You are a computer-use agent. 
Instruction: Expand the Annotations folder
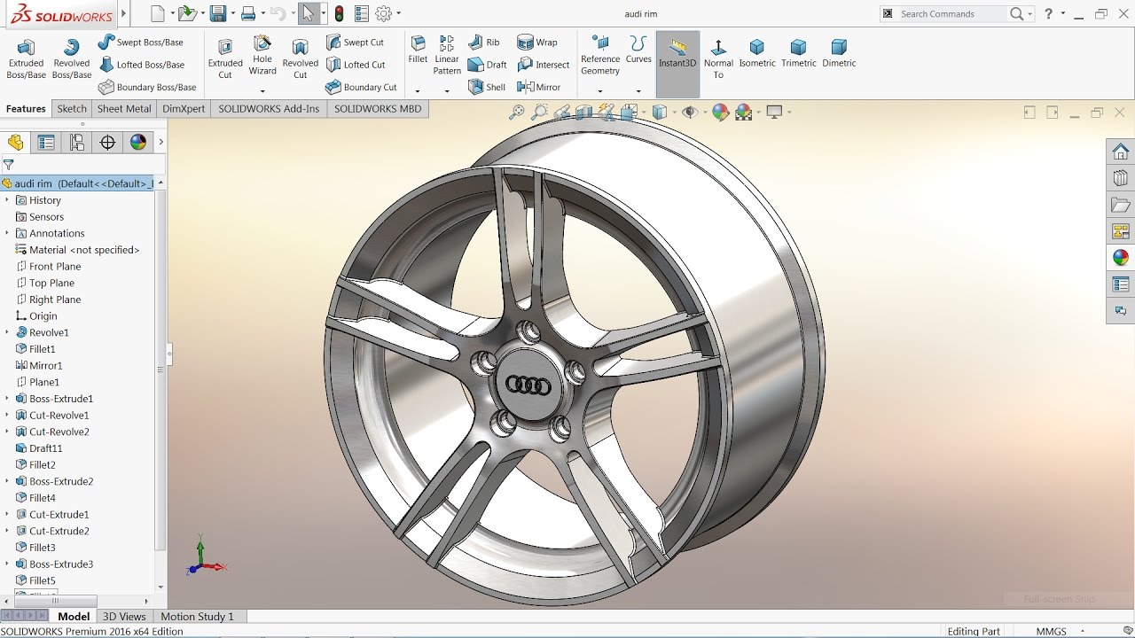9,233
